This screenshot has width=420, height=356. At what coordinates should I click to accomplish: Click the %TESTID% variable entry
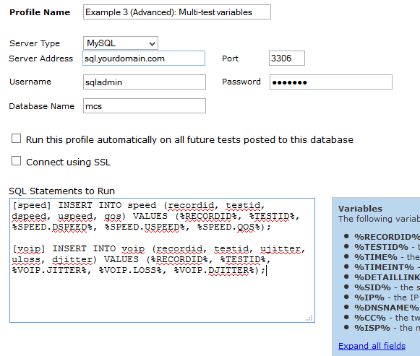(x=387, y=247)
